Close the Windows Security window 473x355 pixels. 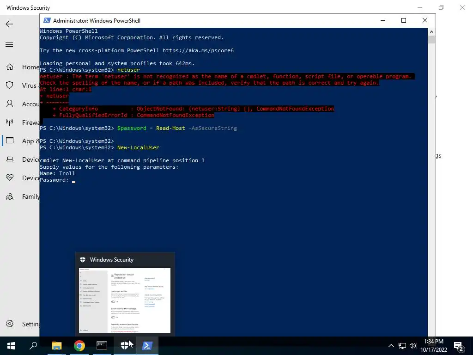462,7
